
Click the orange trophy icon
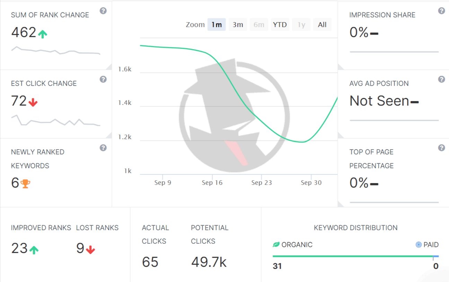[x=25, y=183]
